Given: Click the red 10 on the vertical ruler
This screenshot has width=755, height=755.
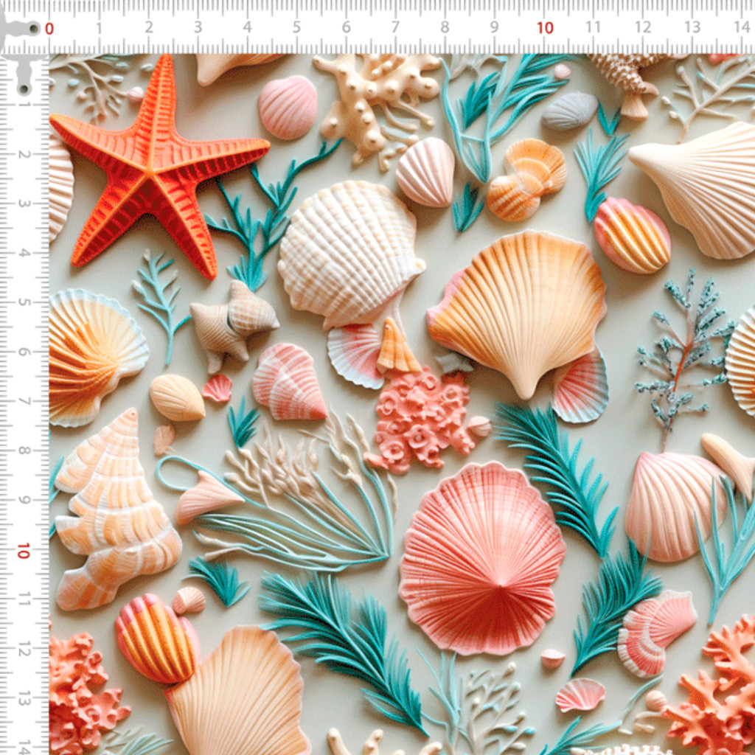Looking at the screenshot, I should pyautogui.click(x=23, y=550).
